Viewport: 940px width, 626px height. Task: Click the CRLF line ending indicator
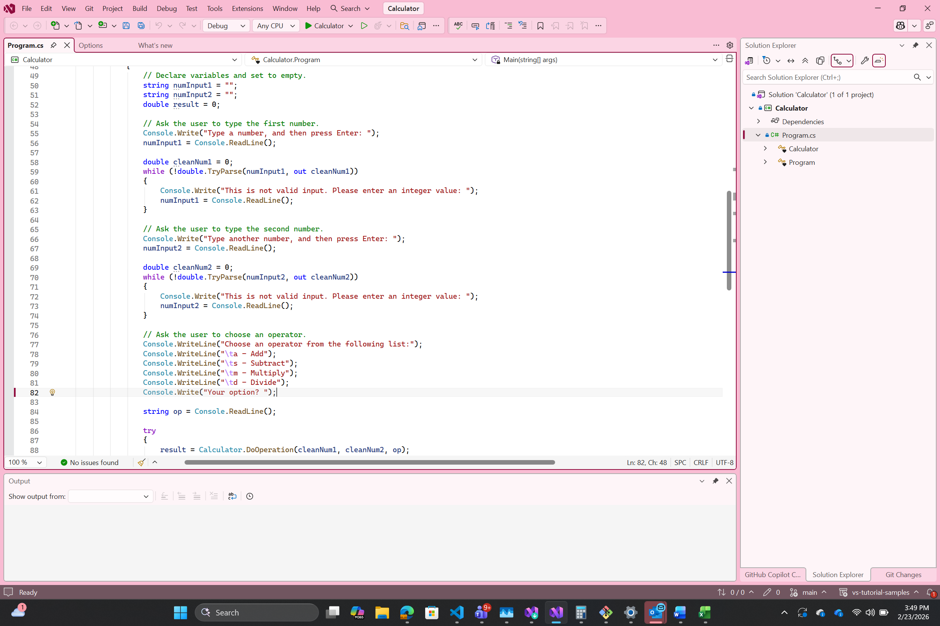[700, 462]
